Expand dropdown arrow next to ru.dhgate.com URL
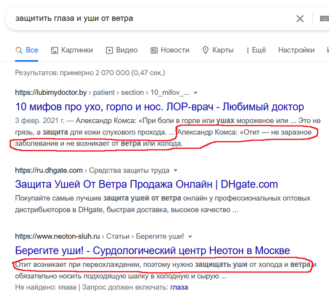Viewport: 329px width, 295px height. (176, 171)
